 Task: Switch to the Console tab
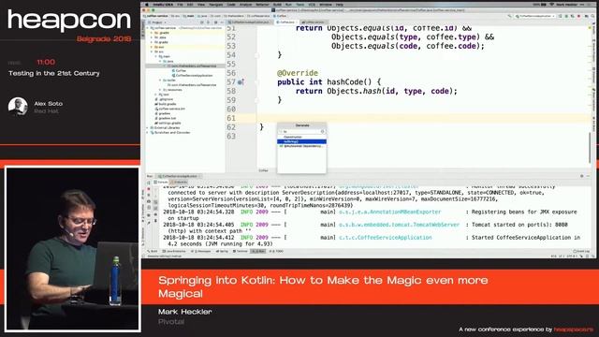tap(161, 183)
